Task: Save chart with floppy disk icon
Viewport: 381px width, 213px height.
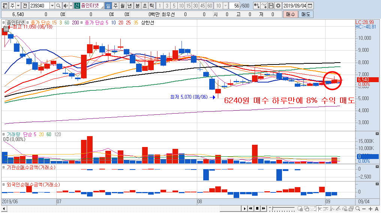Action: pos(271,6)
